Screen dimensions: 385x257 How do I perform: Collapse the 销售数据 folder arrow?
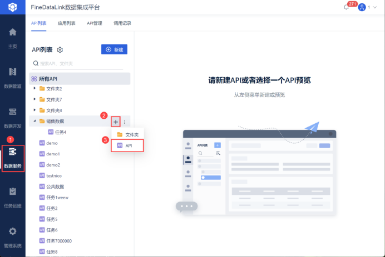click(34, 121)
